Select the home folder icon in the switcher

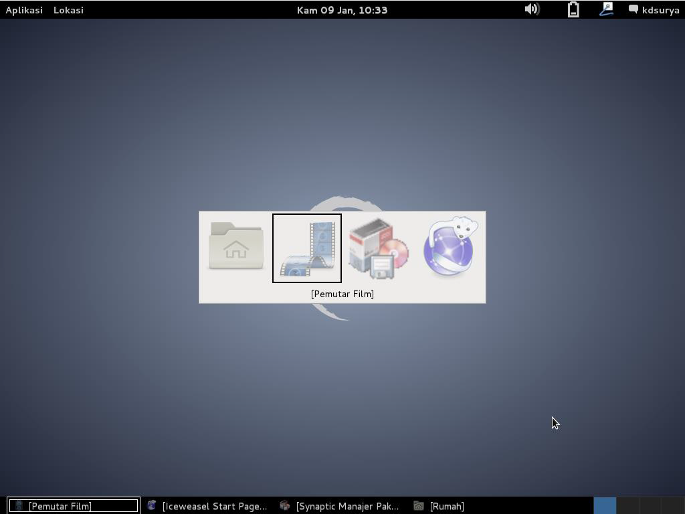click(x=236, y=248)
